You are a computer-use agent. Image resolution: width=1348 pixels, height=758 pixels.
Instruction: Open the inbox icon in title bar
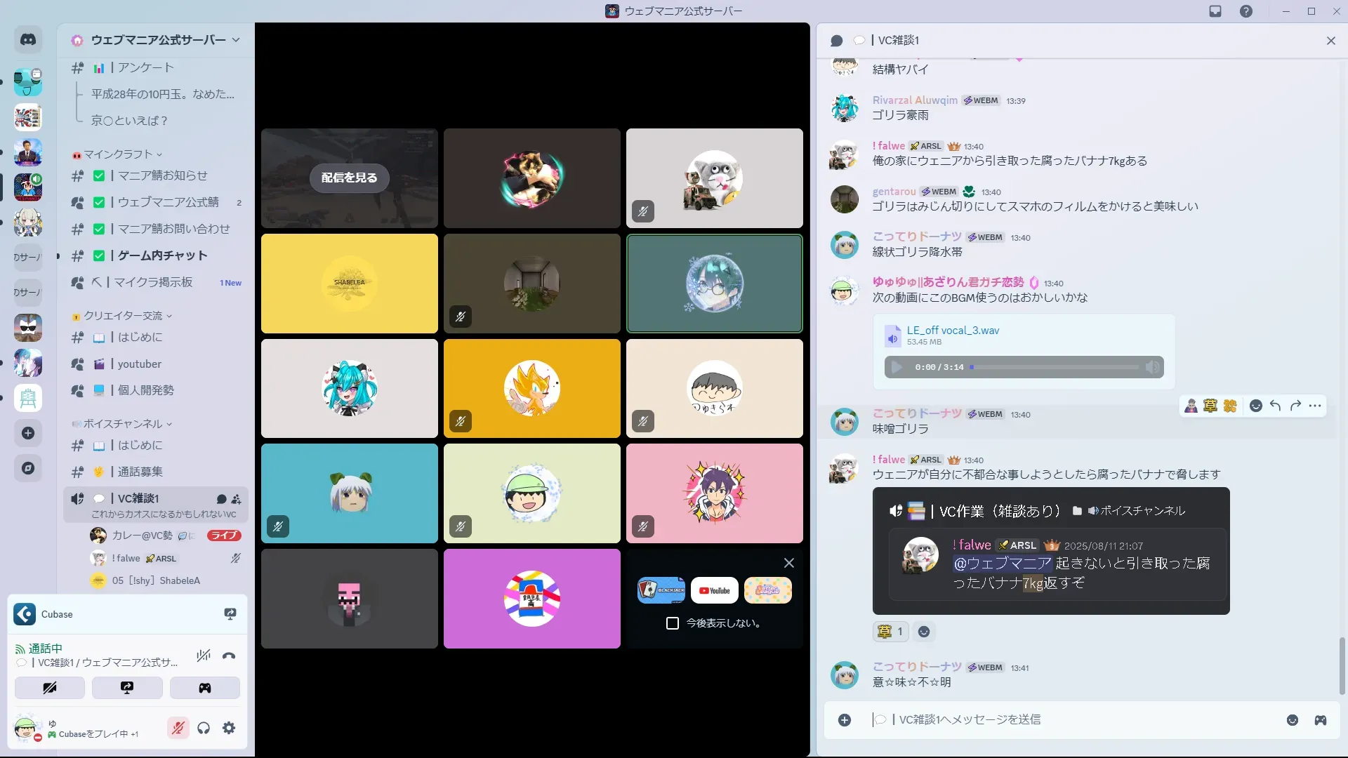[x=1215, y=11]
